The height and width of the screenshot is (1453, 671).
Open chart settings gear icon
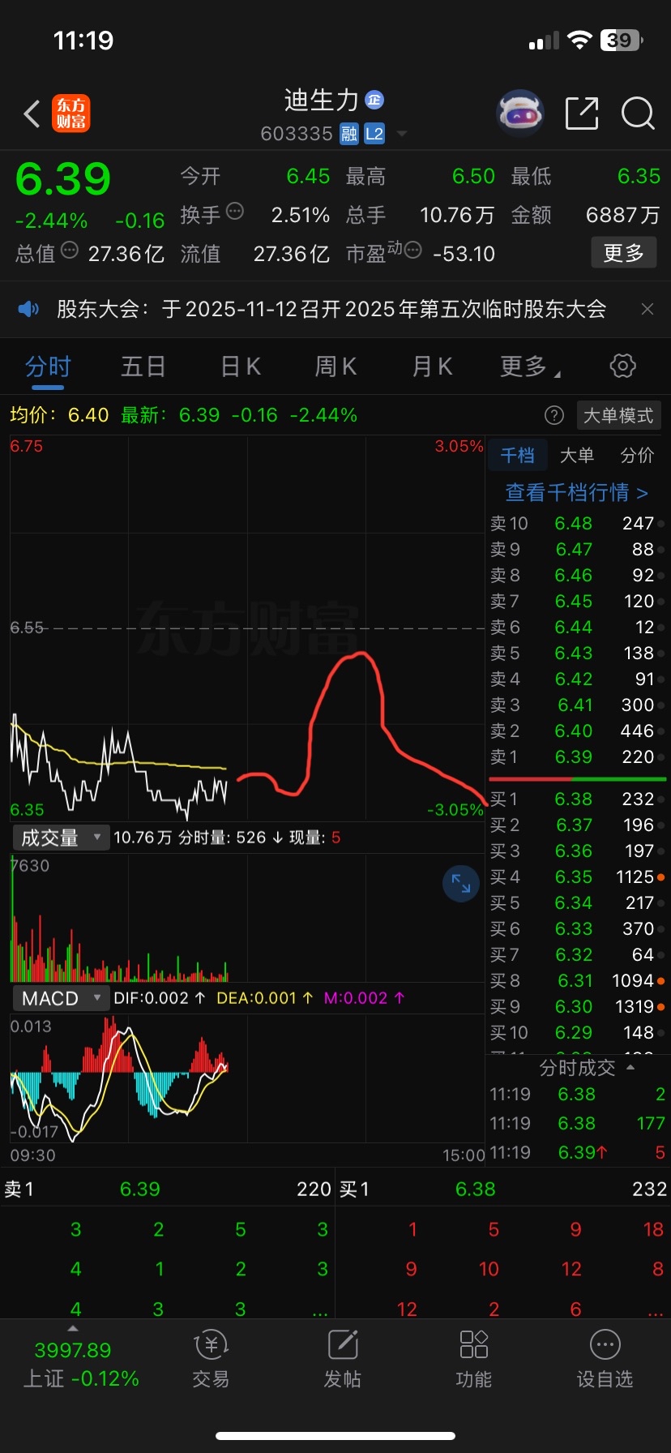pyautogui.click(x=622, y=366)
